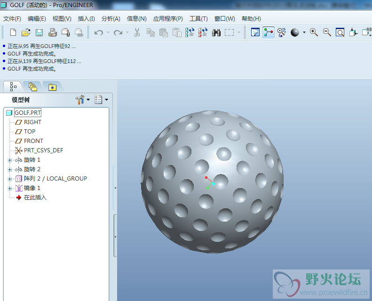Select PRT_CSYS_DEF coordinate system
Viewport: 372px width, 301px height.
coord(43,150)
